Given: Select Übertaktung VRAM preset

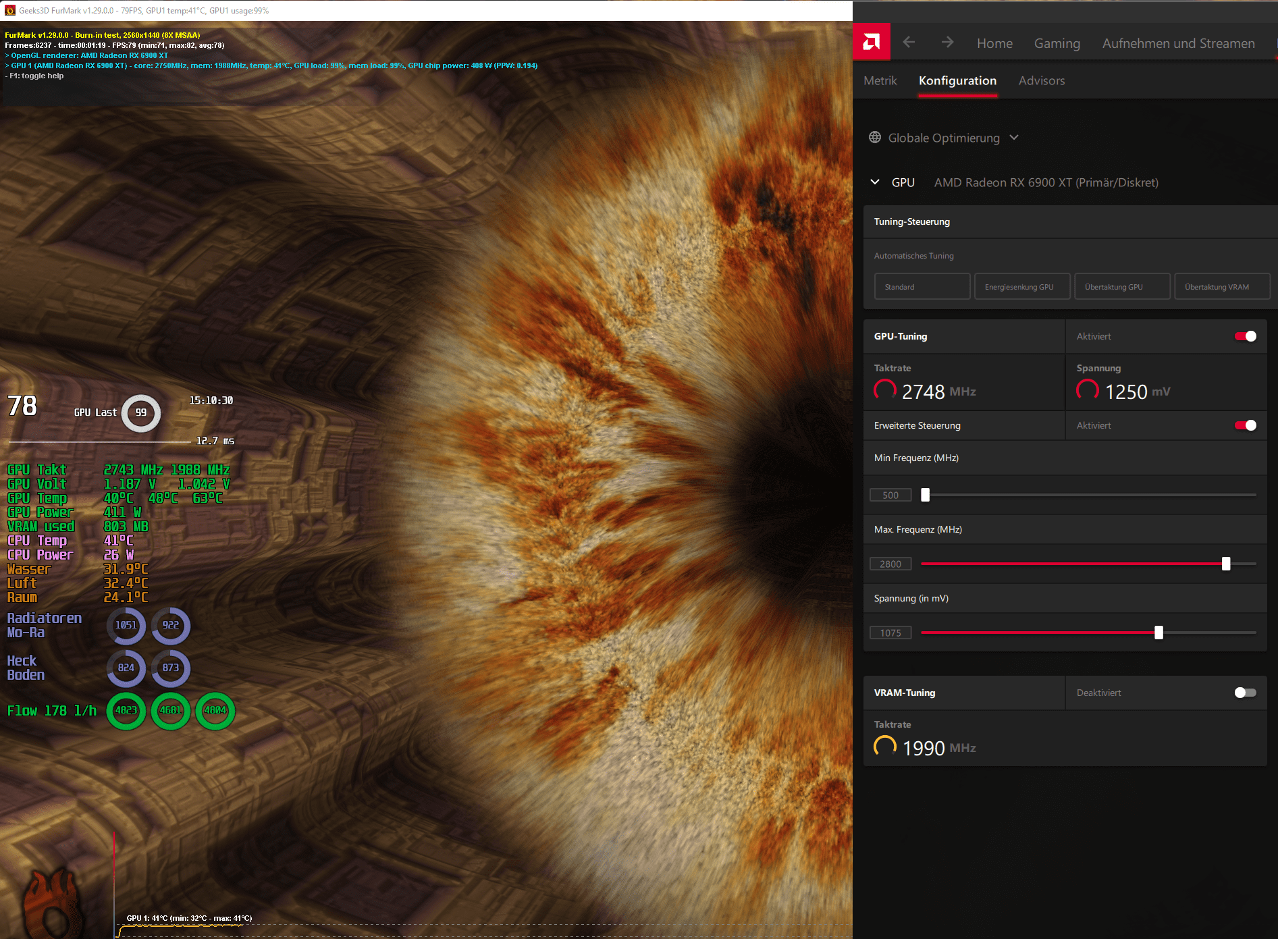Looking at the screenshot, I should (1222, 286).
